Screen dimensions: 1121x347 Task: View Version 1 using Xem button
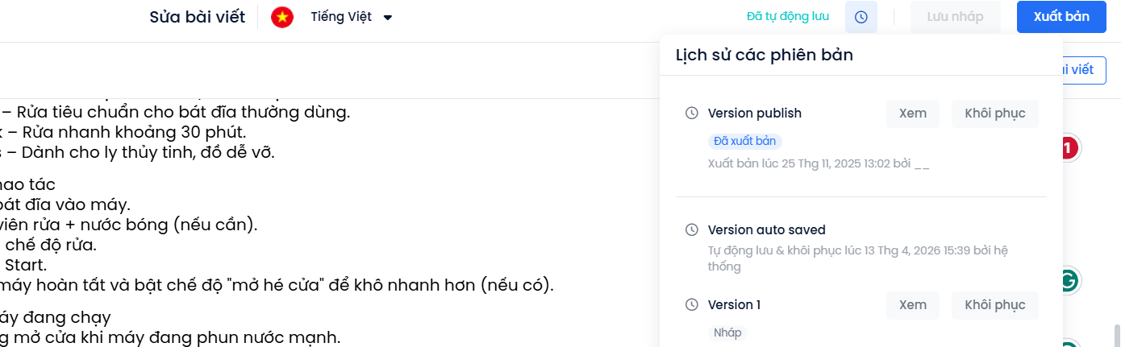913,305
